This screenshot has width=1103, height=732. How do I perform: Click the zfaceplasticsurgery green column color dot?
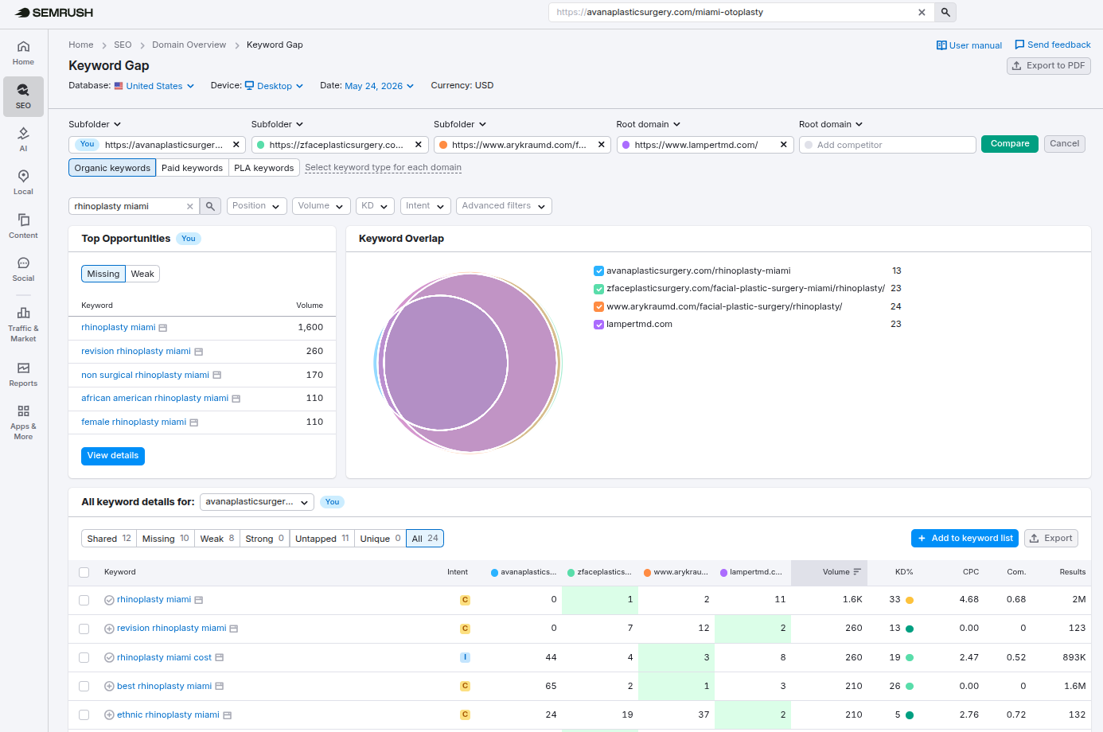point(571,573)
